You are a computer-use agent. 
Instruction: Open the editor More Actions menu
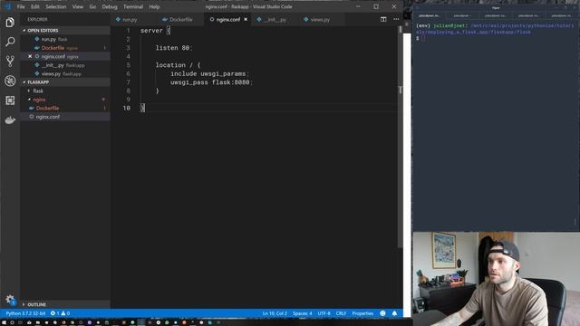coord(396,19)
